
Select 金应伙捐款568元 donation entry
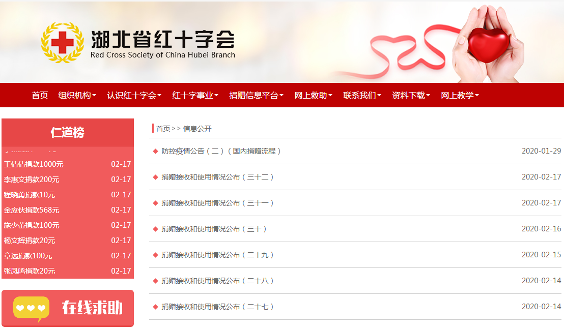tap(32, 210)
